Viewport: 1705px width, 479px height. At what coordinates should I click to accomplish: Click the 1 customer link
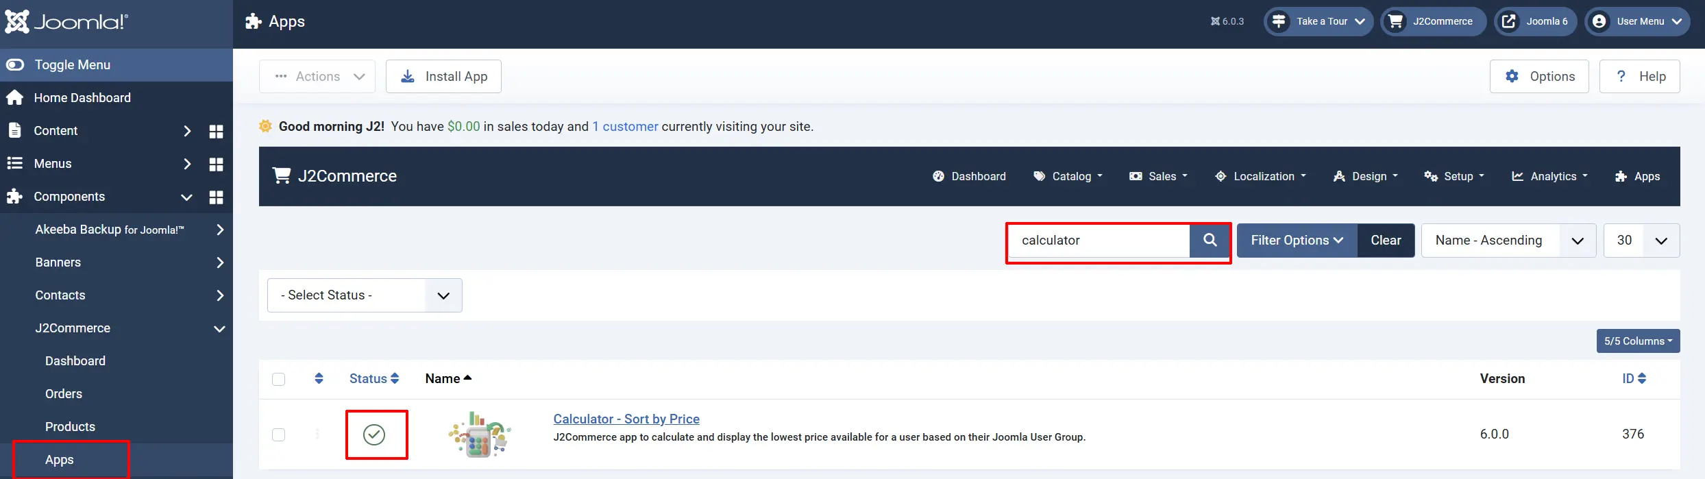point(625,127)
